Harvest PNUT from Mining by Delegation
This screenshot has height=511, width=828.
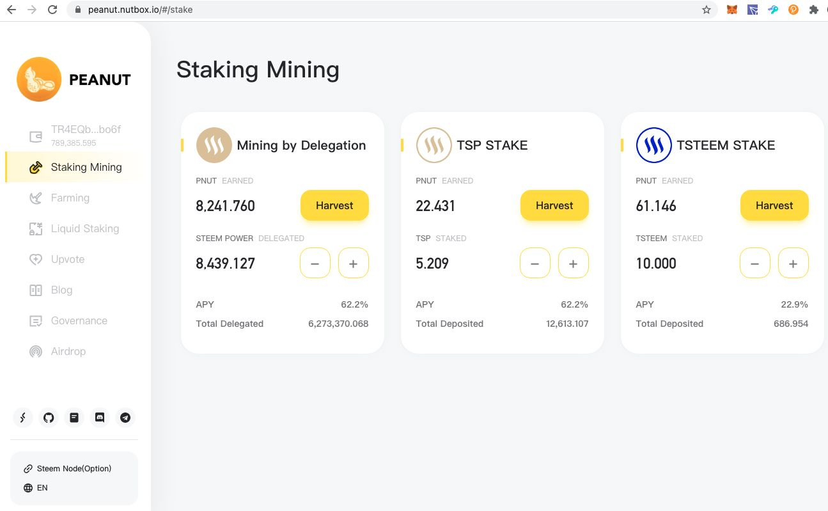tap(334, 205)
